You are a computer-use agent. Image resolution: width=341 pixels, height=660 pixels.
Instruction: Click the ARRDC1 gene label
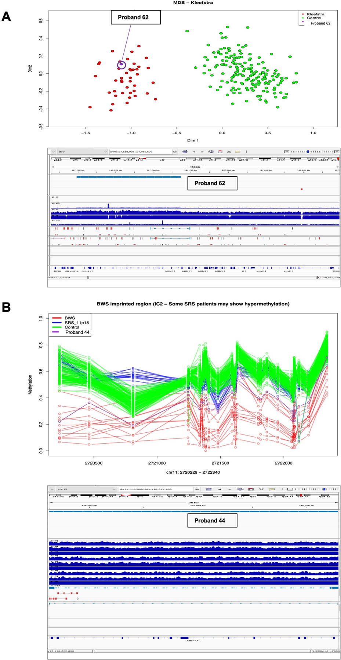point(87,271)
